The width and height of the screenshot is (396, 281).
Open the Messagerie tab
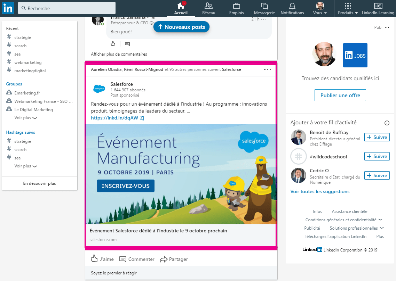coord(264,8)
